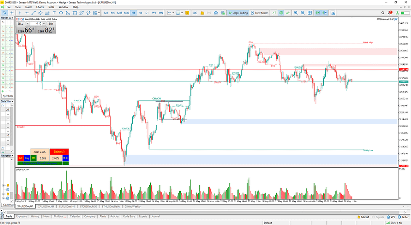Toggle Algo Trading on or off
This screenshot has width=411, height=225.
[238, 13]
